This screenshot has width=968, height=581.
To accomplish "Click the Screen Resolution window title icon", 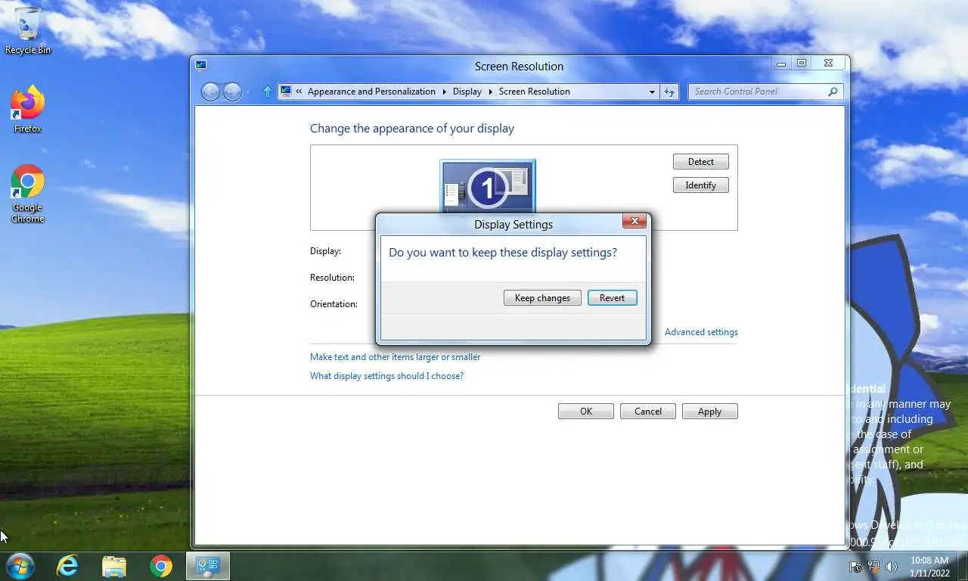I will pos(201,65).
